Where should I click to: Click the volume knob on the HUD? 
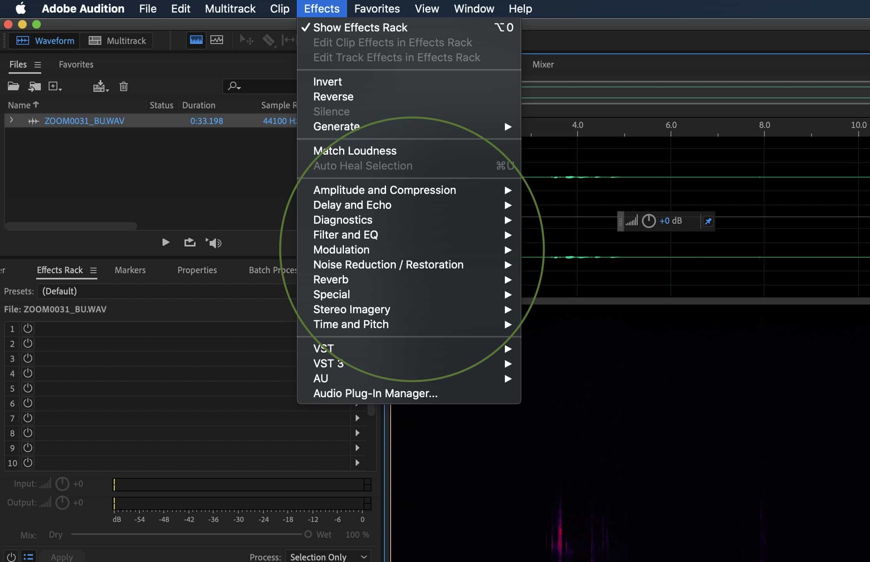pos(649,221)
